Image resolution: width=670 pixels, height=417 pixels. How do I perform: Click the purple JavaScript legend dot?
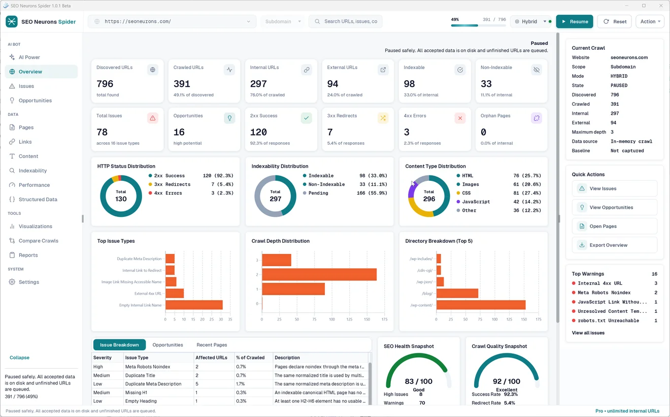click(458, 202)
